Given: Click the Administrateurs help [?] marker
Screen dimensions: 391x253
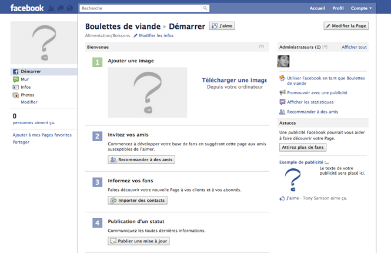Looking at the screenshot, I should [x=325, y=47].
